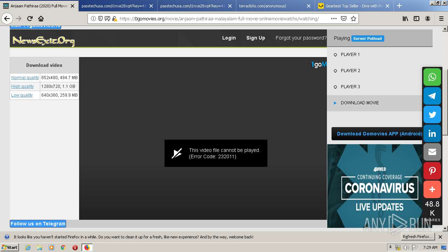The width and height of the screenshot is (448, 252).
Task: Switch to the Gearbest Top Seller tab
Action: [x=354, y=6]
